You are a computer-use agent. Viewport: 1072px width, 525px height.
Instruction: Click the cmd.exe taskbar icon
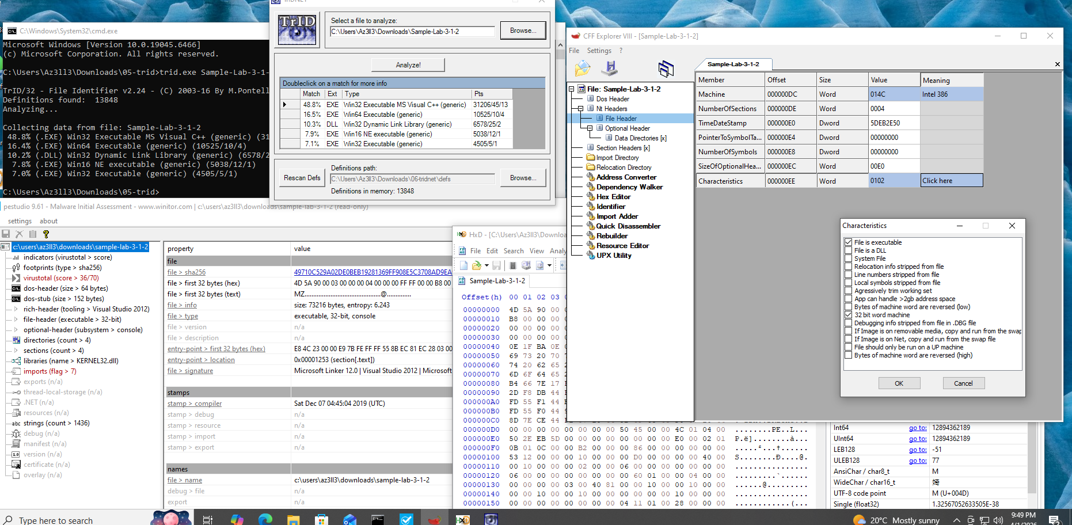click(378, 519)
